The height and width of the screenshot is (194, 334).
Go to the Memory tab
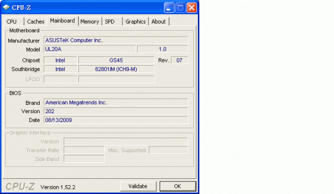click(x=90, y=21)
